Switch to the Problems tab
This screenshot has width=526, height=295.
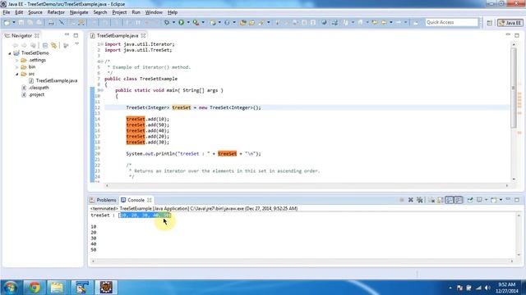click(x=104, y=200)
